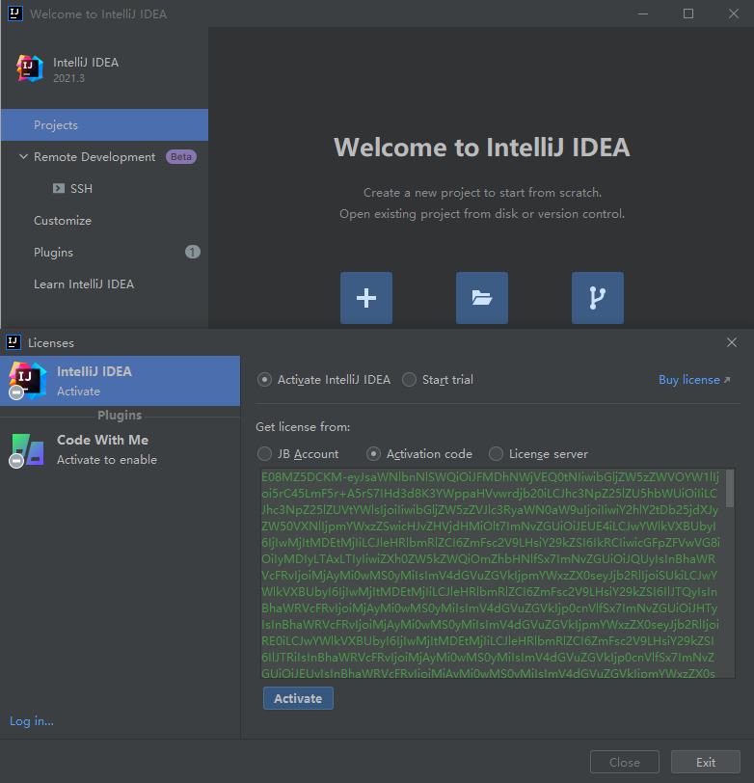
Task: Minimize the Welcome to IntelliJ IDEA window
Action: coord(643,13)
